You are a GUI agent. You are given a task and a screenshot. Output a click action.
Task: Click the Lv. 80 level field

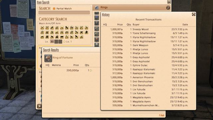pos(52,42)
